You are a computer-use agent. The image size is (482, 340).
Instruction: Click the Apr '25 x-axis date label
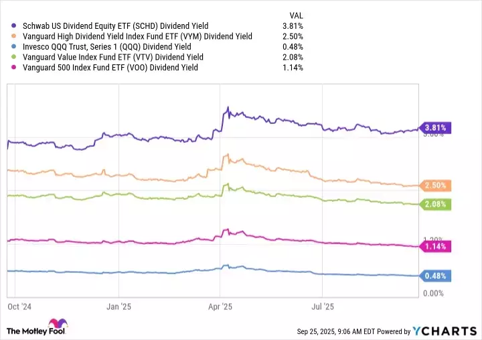220,306
